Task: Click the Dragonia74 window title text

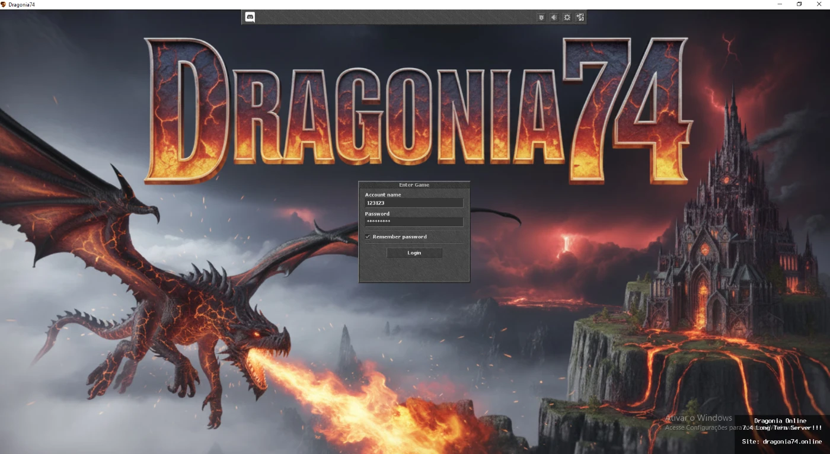Action: coord(22,4)
